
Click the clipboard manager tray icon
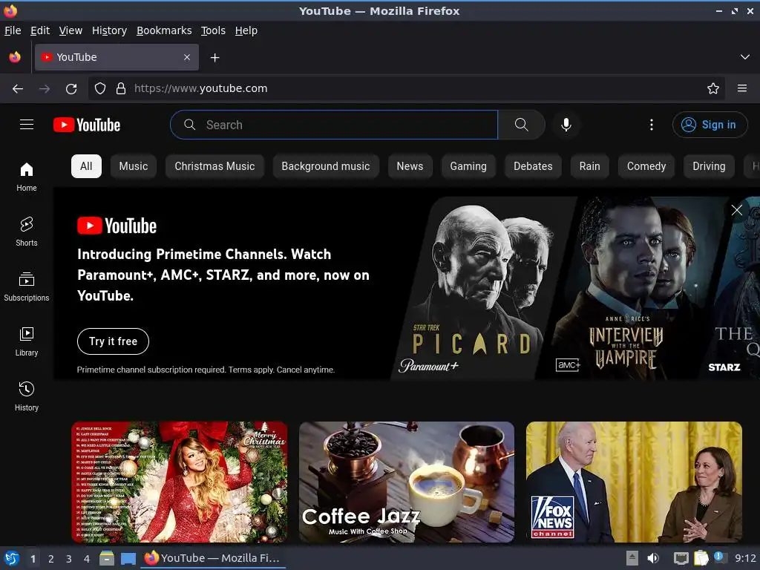(701, 558)
